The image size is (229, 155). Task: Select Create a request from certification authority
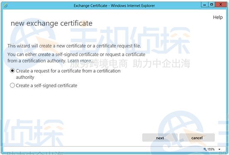tap(12, 71)
